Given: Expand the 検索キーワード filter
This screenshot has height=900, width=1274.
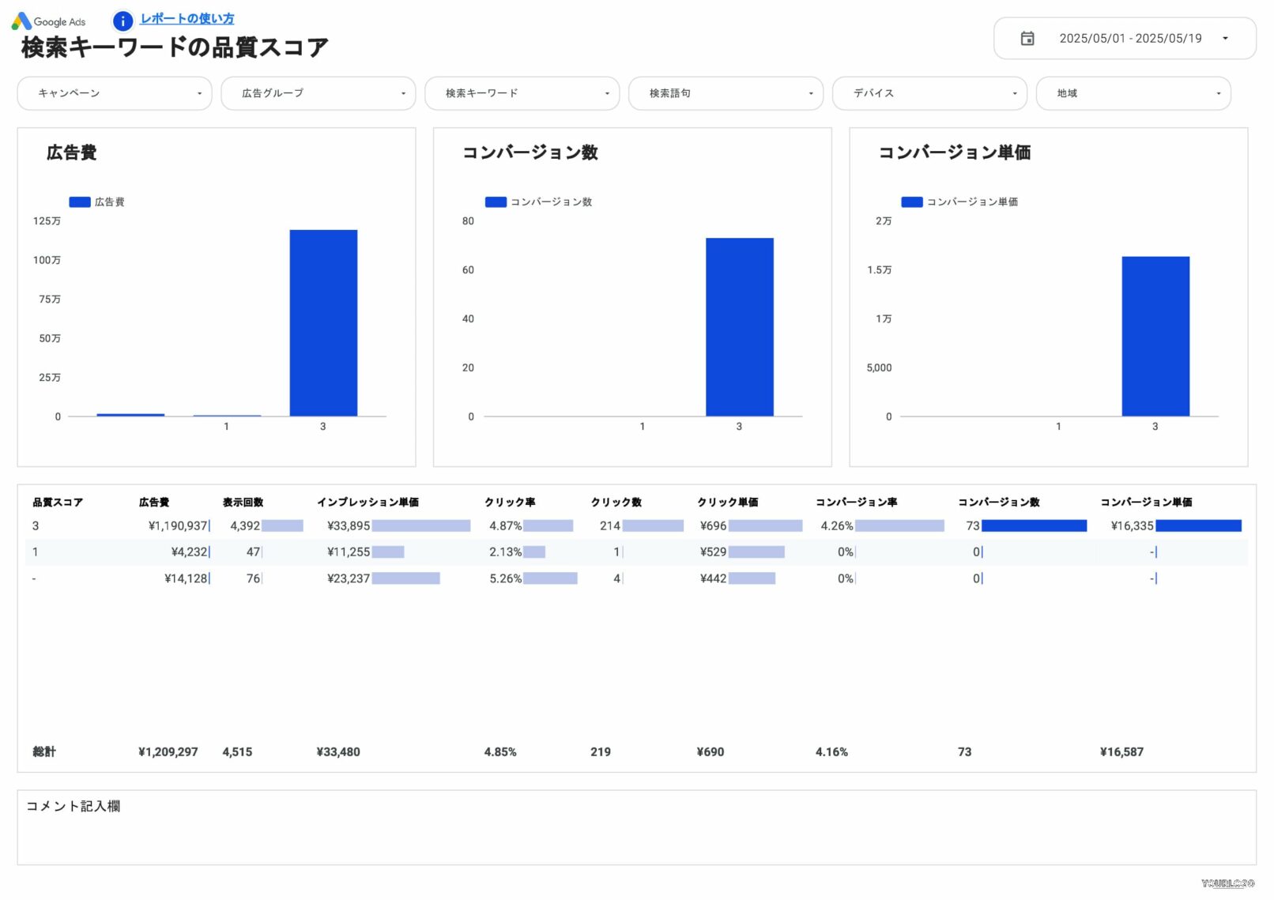Looking at the screenshot, I should coord(522,93).
